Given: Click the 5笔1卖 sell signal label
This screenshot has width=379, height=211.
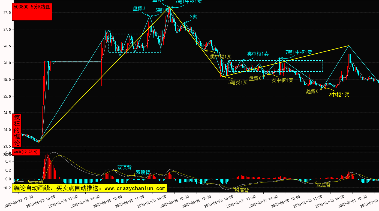Looking at the screenshot, I should coord(163,10).
